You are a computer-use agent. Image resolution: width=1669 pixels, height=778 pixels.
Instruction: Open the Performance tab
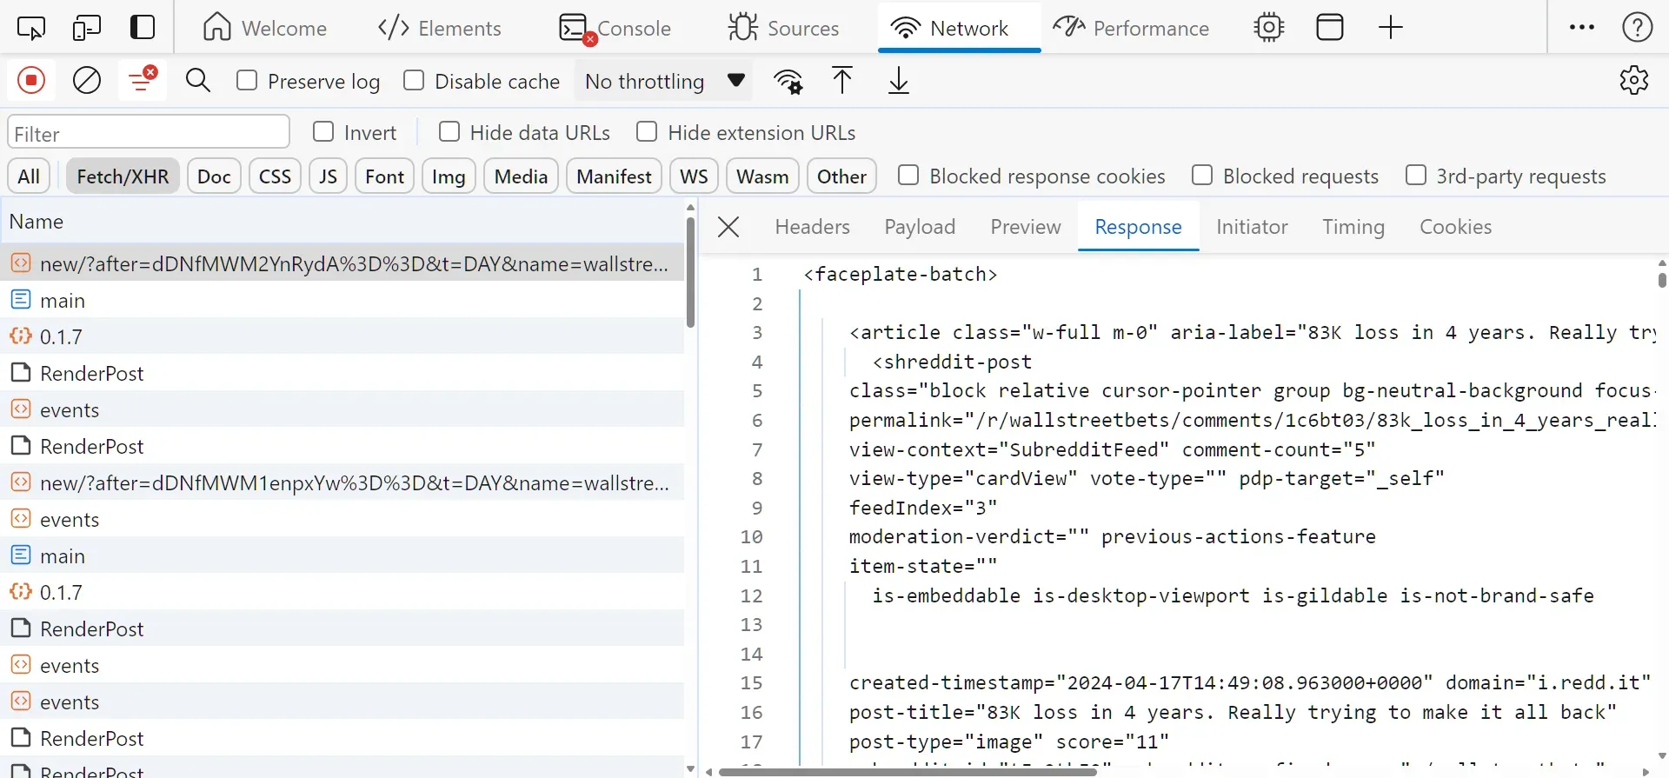(1131, 28)
